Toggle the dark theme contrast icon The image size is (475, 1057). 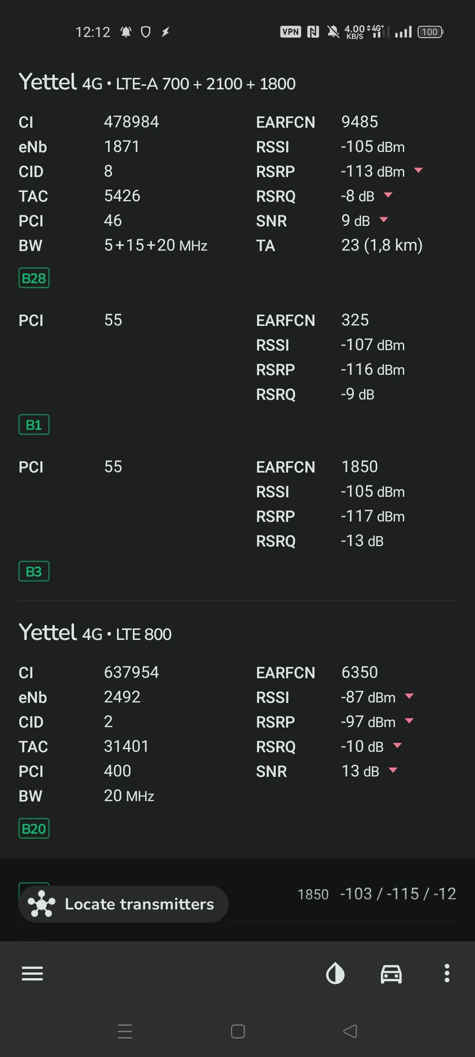[x=336, y=973]
